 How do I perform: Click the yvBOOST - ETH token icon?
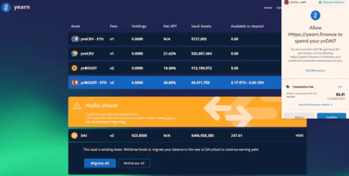point(75,83)
